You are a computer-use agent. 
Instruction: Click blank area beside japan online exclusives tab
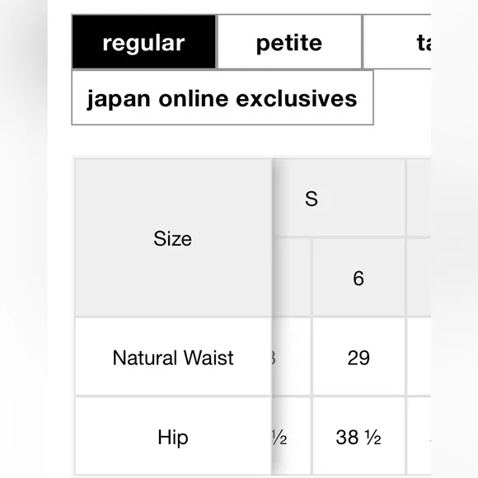[x=402, y=98]
